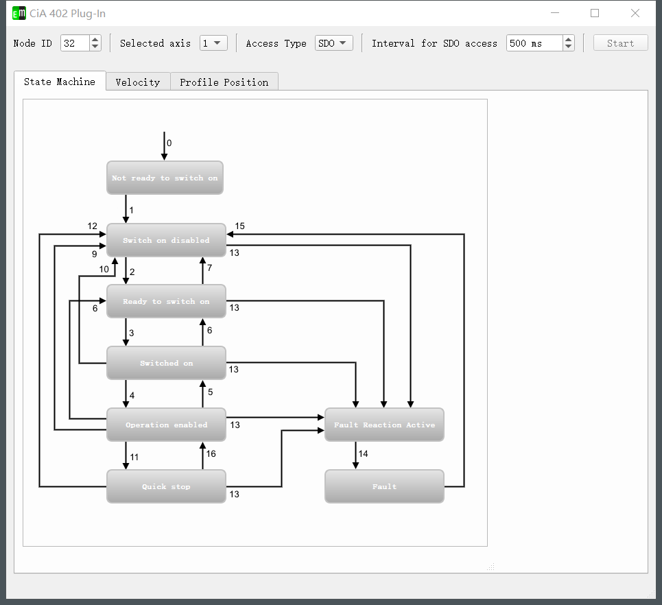Click transition label 12 left of Switch on disabled
This screenshot has height=605, width=662.
point(93,226)
